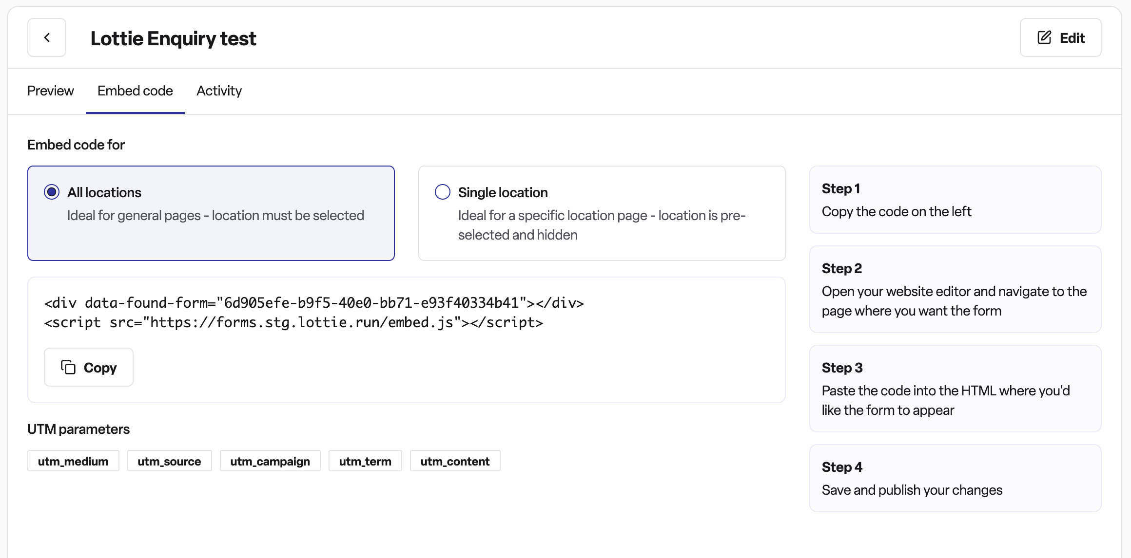Choose the Single location radio option
1131x558 pixels.
(x=443, y=192)
